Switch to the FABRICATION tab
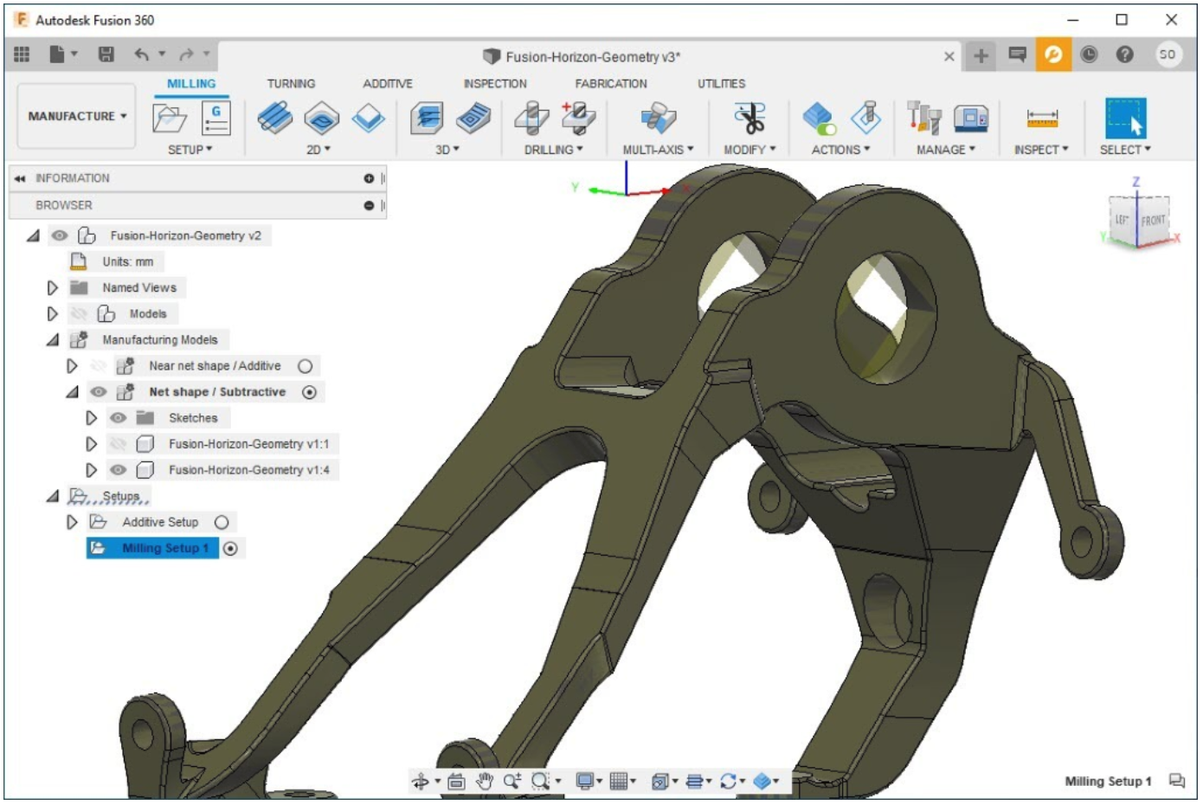1203x805 pixels. point(610,84)
